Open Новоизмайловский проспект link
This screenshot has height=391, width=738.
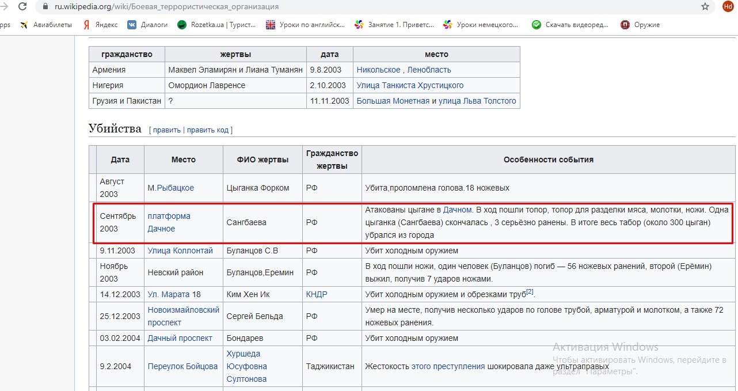tap(184, 316)
